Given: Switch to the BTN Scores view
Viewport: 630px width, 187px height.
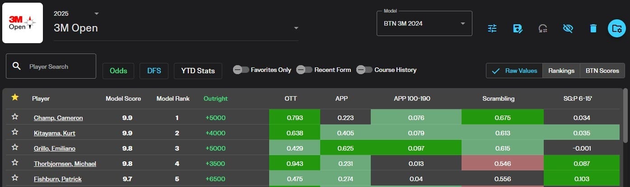Looking at the screenshot, I should point(602,71).
